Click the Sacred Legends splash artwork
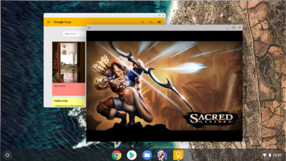The height and width of the screenshot is (161, 286). [x=164, y=86]
